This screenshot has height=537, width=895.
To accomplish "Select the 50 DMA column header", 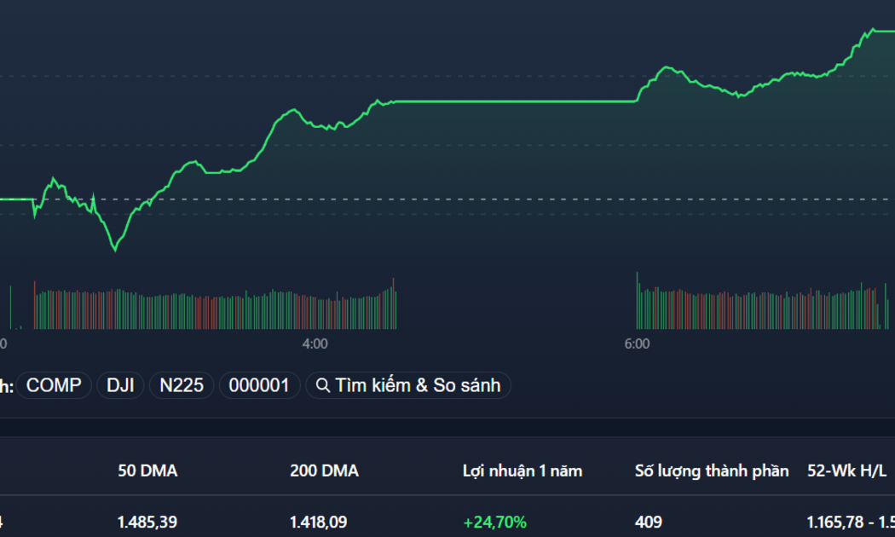I will (x=147, y=471).
